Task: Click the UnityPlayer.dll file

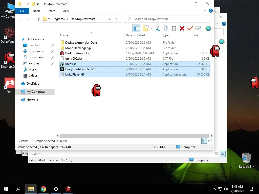Action: [135, 75]
